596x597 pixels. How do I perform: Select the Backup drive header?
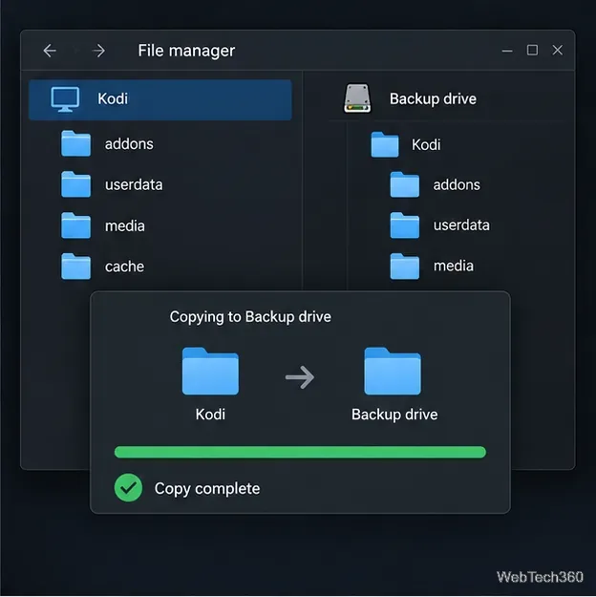[x=433, y=99]
